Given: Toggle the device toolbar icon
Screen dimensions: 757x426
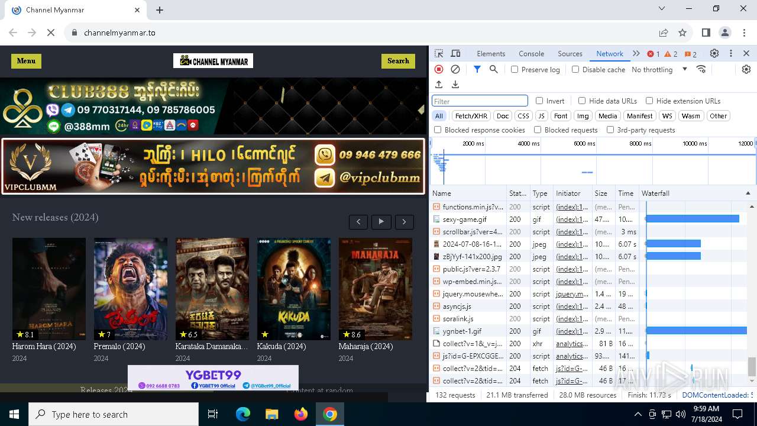Looking at the screenshot, I should click(x=455, y=53).
